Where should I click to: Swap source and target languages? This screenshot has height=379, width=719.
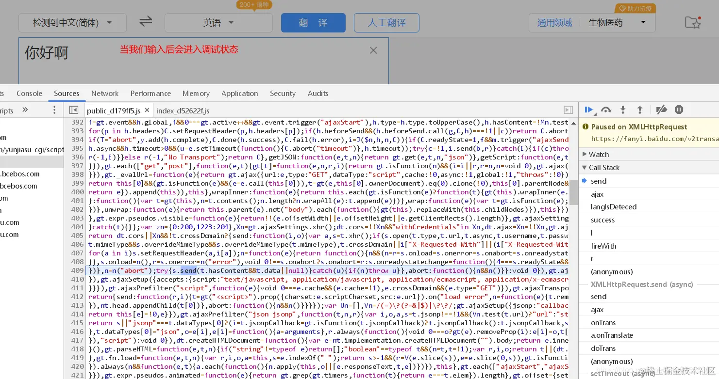pyautogui.click(x=146, y=22)
